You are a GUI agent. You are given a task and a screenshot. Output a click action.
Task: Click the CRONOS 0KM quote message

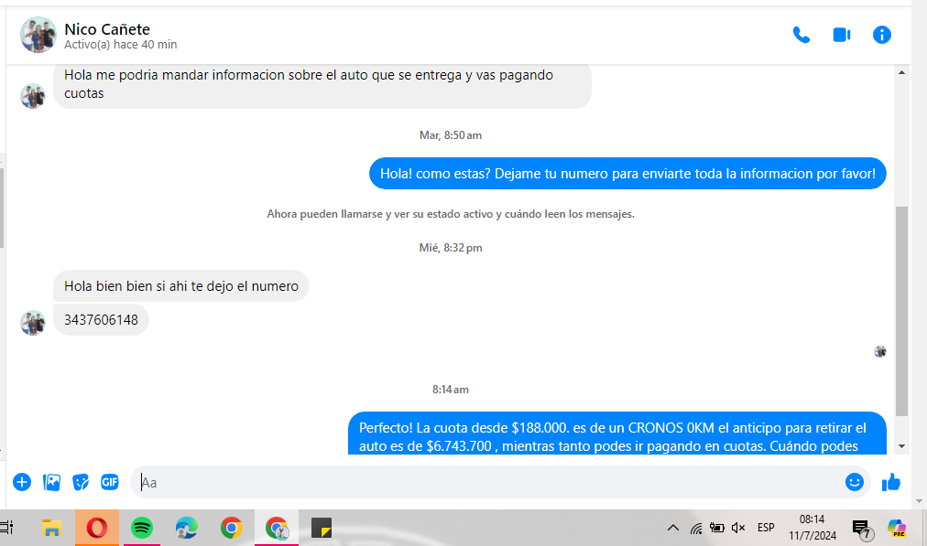click(x=617, y=434)
